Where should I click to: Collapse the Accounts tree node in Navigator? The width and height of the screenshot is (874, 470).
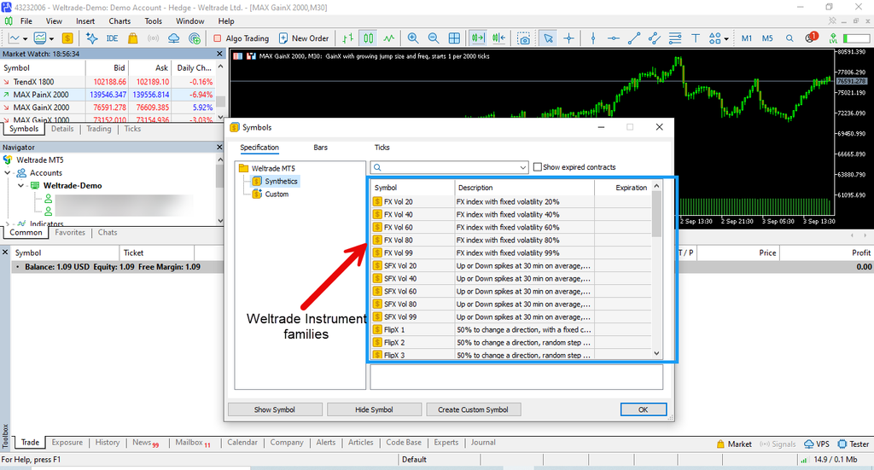click(8, 173)
